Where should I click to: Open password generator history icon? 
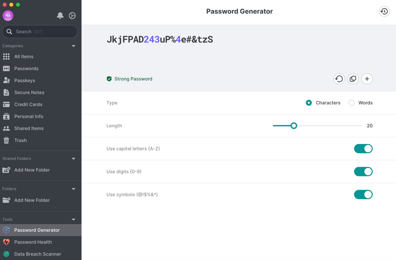[x=384, y=11]
